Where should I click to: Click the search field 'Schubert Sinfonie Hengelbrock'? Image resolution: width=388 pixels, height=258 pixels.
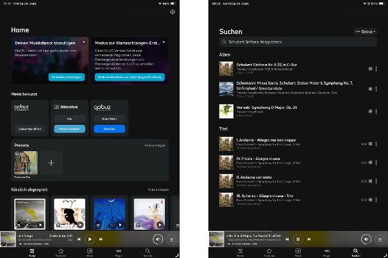click(x=298, y=42)
